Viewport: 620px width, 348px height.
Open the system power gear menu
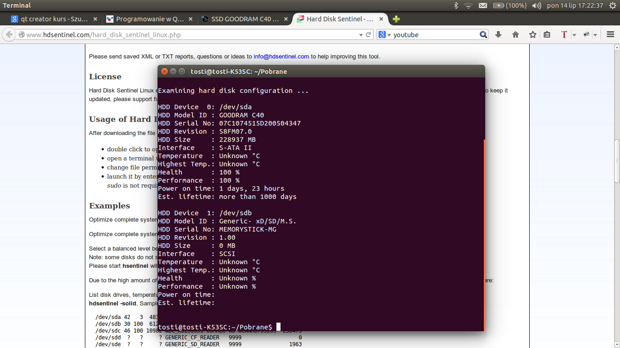(x=613, y=5)
